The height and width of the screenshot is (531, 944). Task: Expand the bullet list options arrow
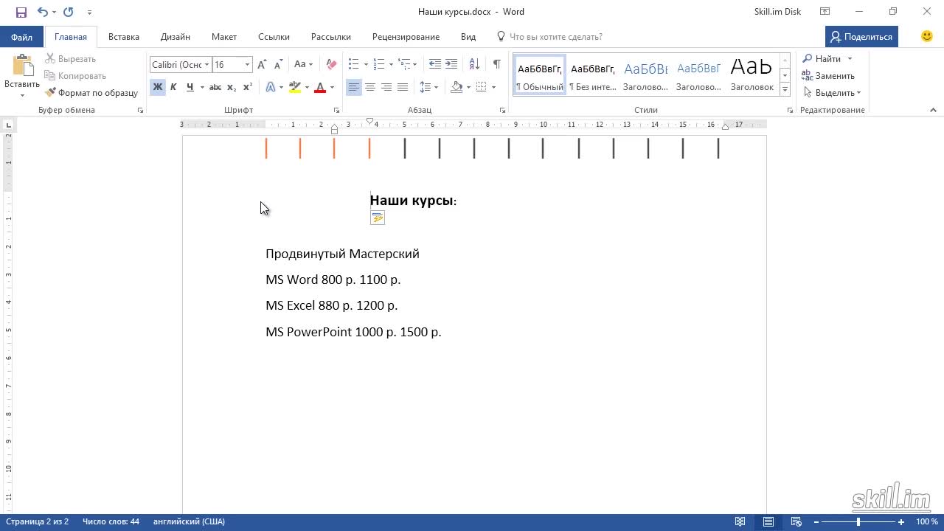366,65
